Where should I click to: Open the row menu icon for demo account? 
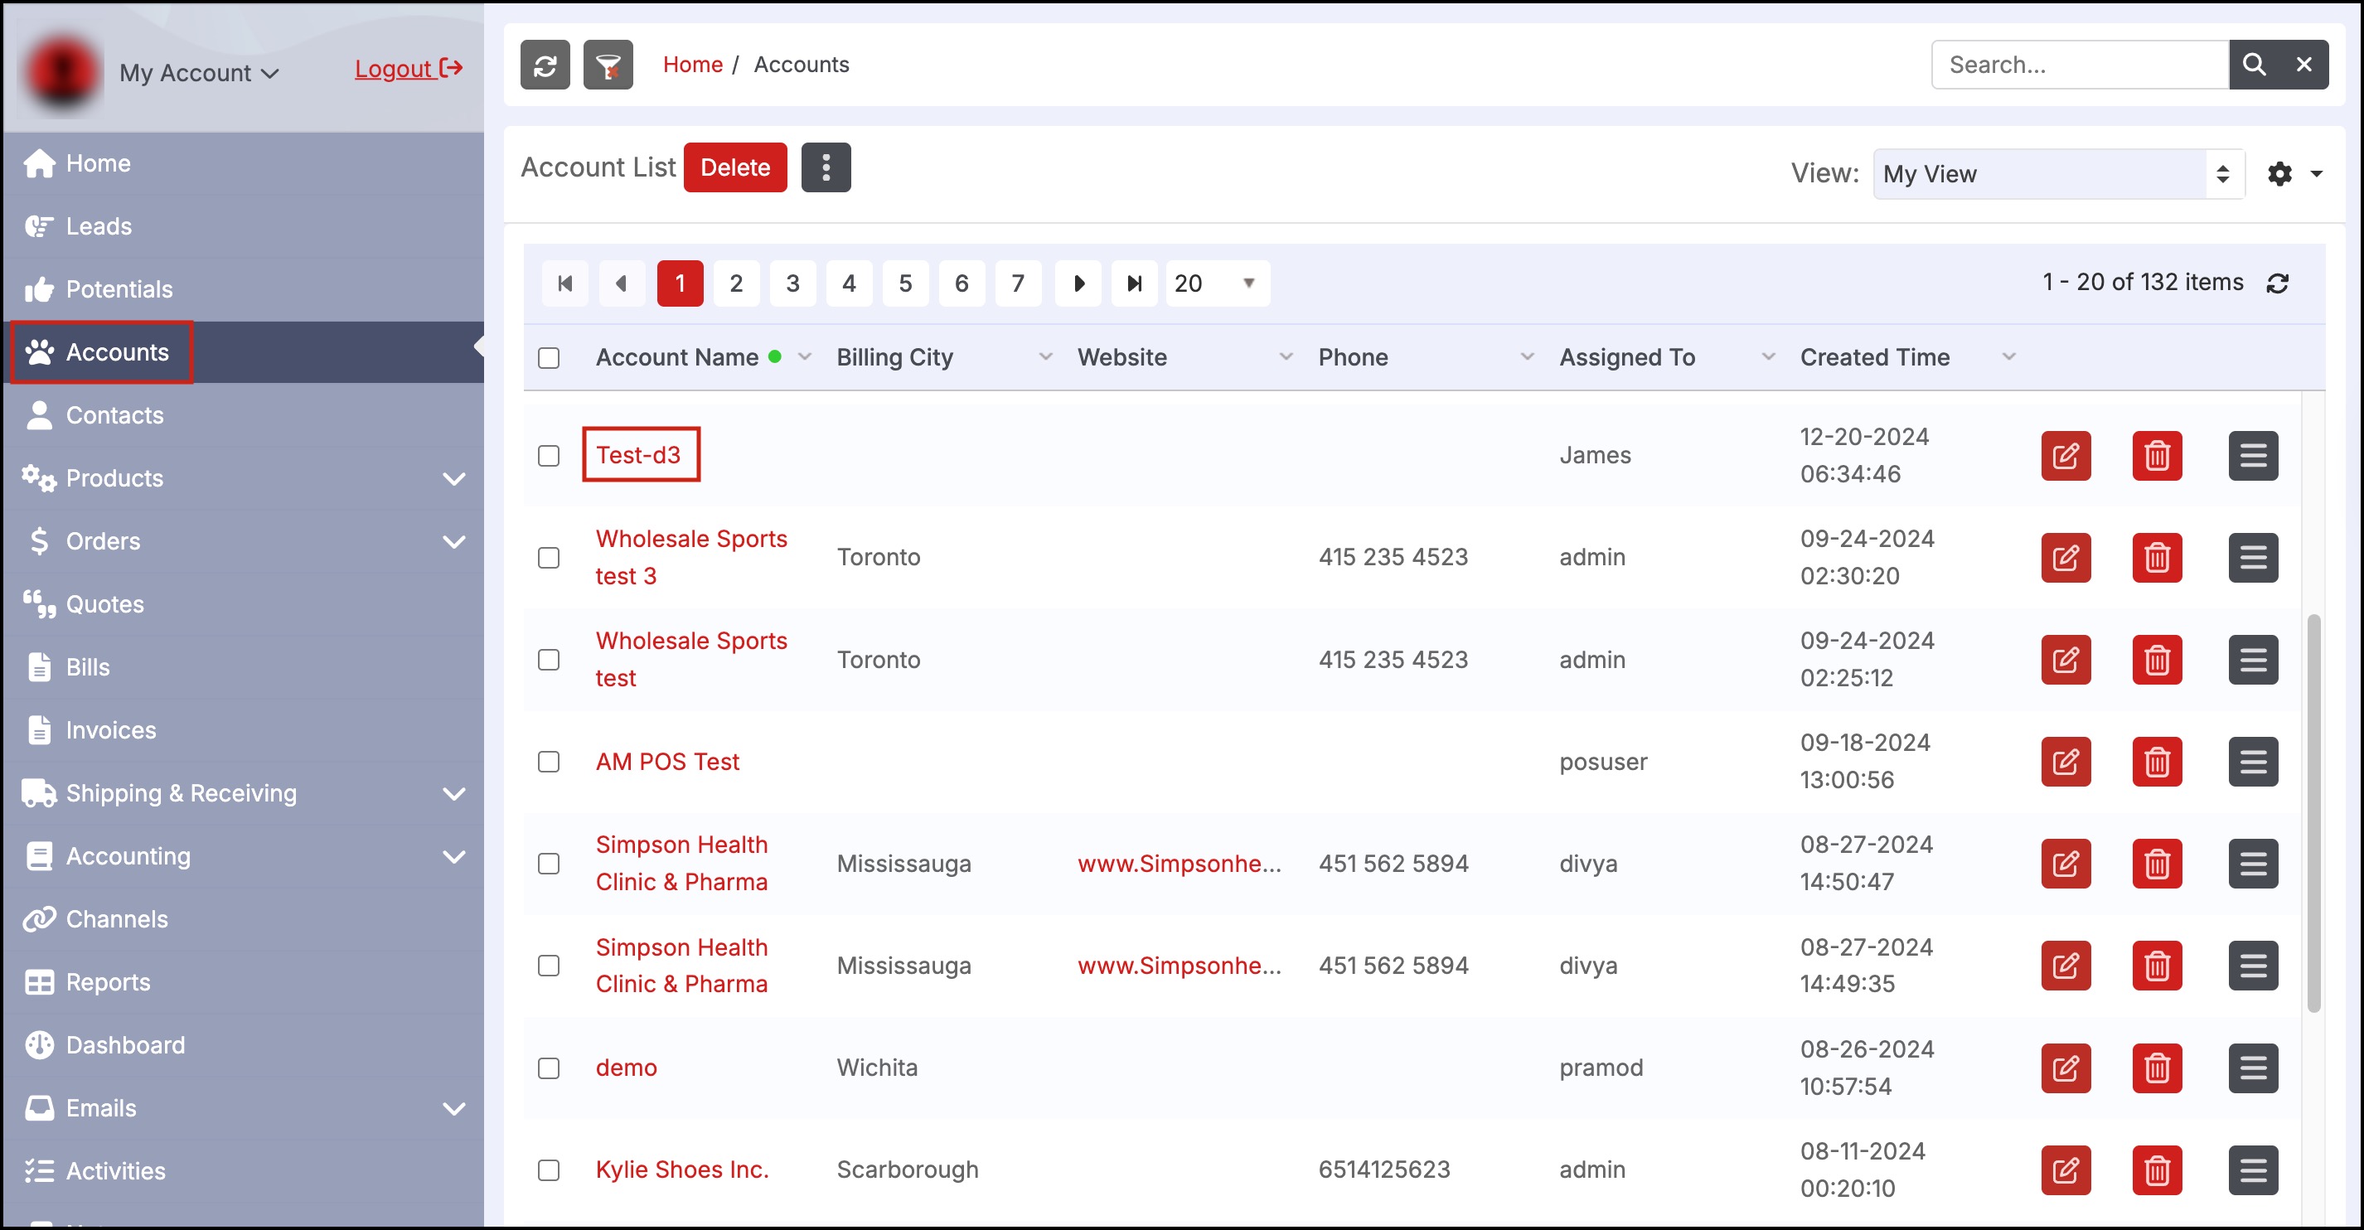coord(2253,1068)
